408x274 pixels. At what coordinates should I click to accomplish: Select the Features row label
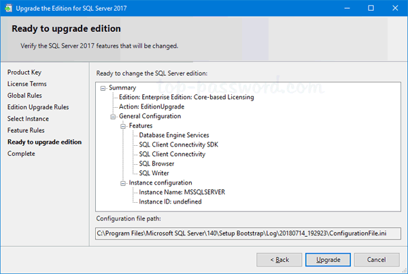pos(141,125)
